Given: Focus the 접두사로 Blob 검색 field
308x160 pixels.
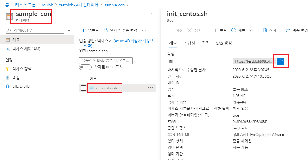Looking at the screenshot, I should click(x=106, y=60).
